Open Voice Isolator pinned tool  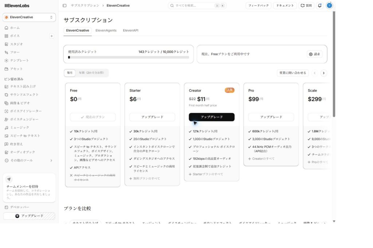click(x=26, y=111)
